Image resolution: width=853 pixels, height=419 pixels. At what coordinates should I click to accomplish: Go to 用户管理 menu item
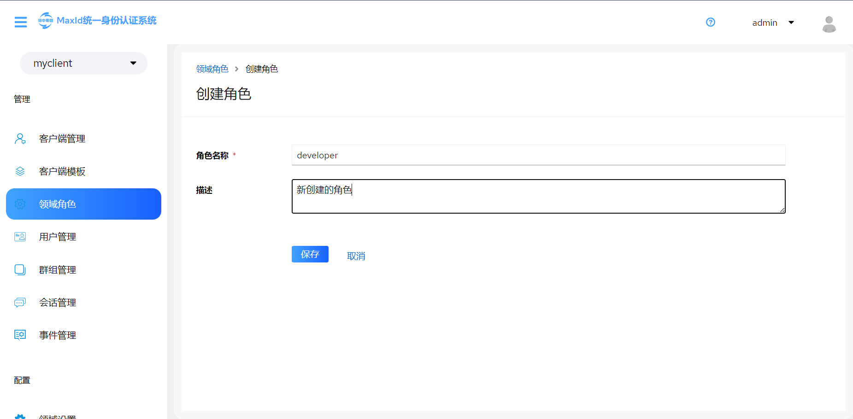pos(83,237)
